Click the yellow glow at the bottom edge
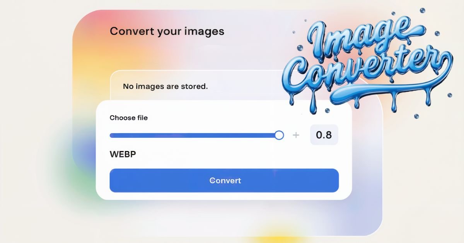This screenshot has height=243, width=464. tap(278, 237)
